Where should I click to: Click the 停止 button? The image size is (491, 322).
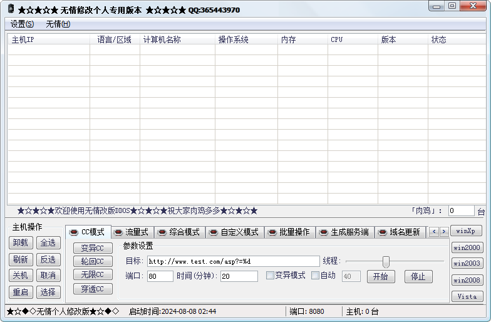[x=418, y=276]
